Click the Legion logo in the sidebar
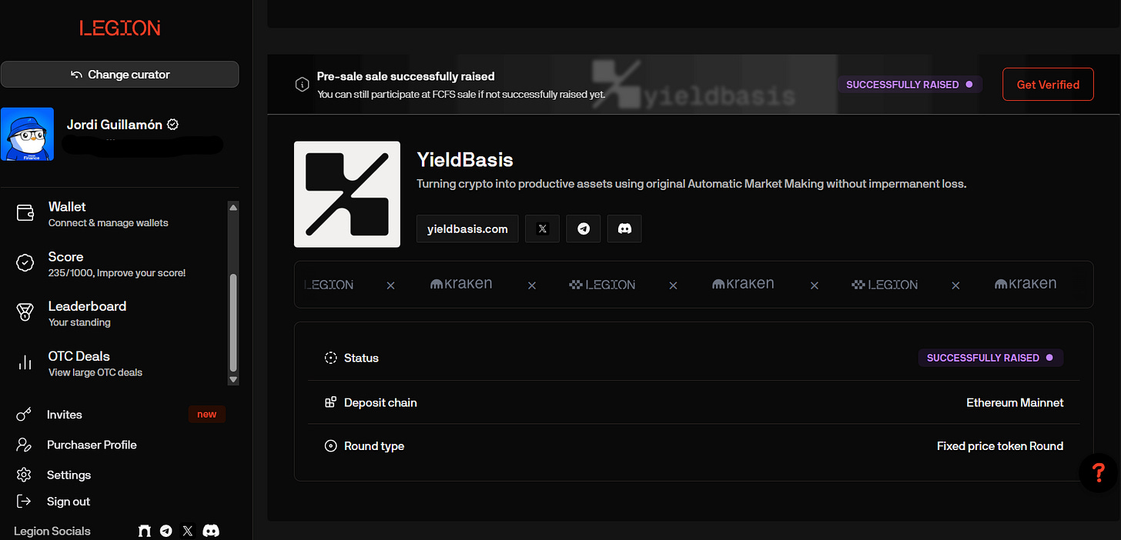 119,28
